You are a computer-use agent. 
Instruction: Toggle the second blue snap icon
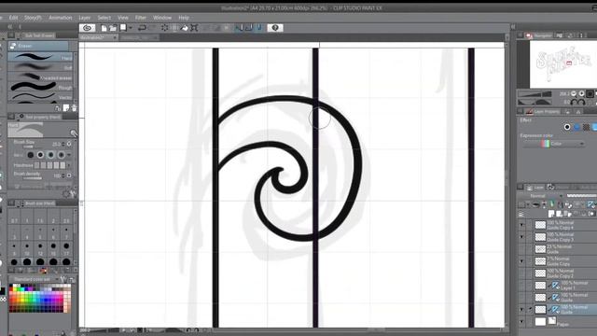249,28
